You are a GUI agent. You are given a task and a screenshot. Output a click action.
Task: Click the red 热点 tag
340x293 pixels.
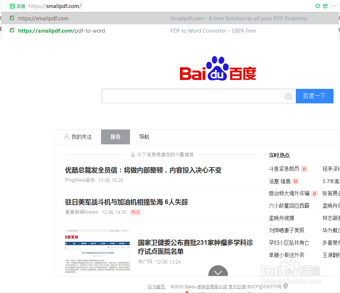tap(136, 212)
